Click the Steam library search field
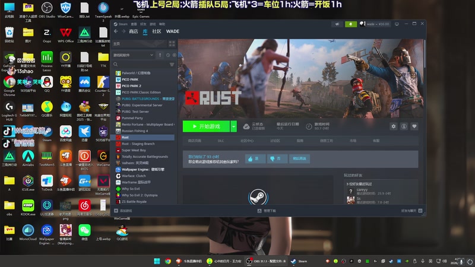This screenshot has height=267, width=475. tap(142, 65)
